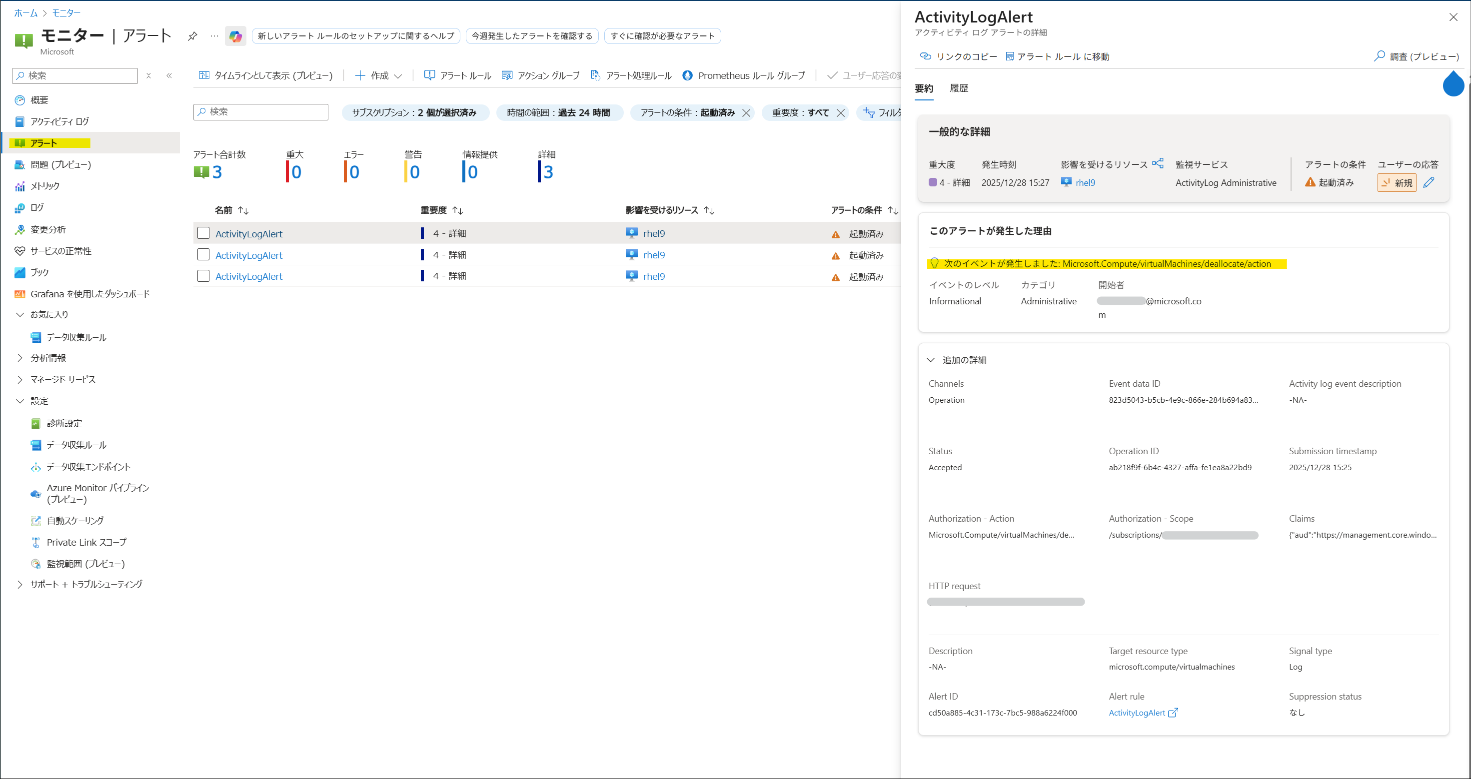Open the ActivityLogAlert alert rule link
This screenshot has width=1471, height=779.
click(x=1143, y=713)
